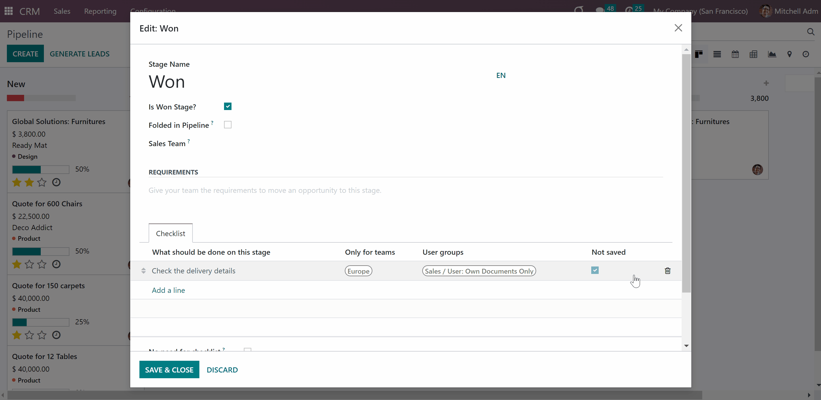Viewport: 821px width, 400px height.
Task: Click into the Requirements text area
Action: point(406,191)
